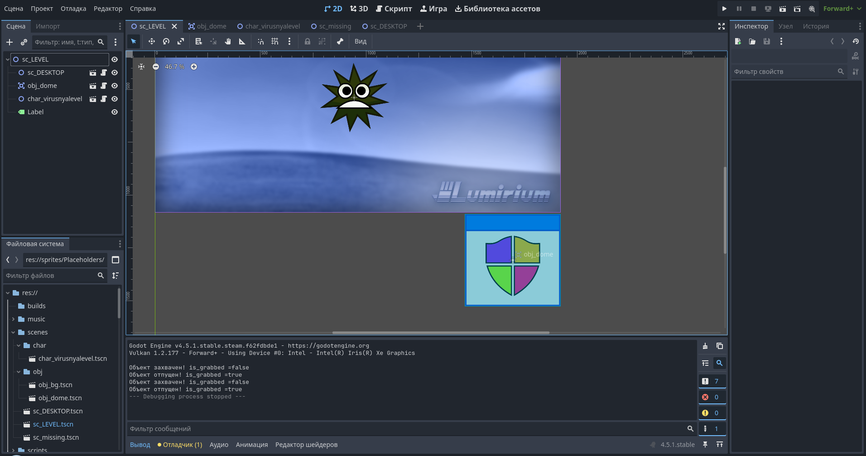Select the Move mode tool in viewport toolbar
The image size is (866, 456).
point(152,41)
